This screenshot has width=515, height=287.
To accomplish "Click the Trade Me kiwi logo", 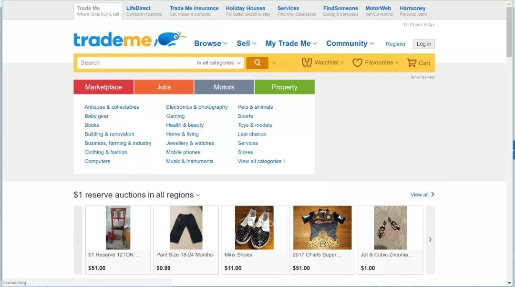I will 130,40.
